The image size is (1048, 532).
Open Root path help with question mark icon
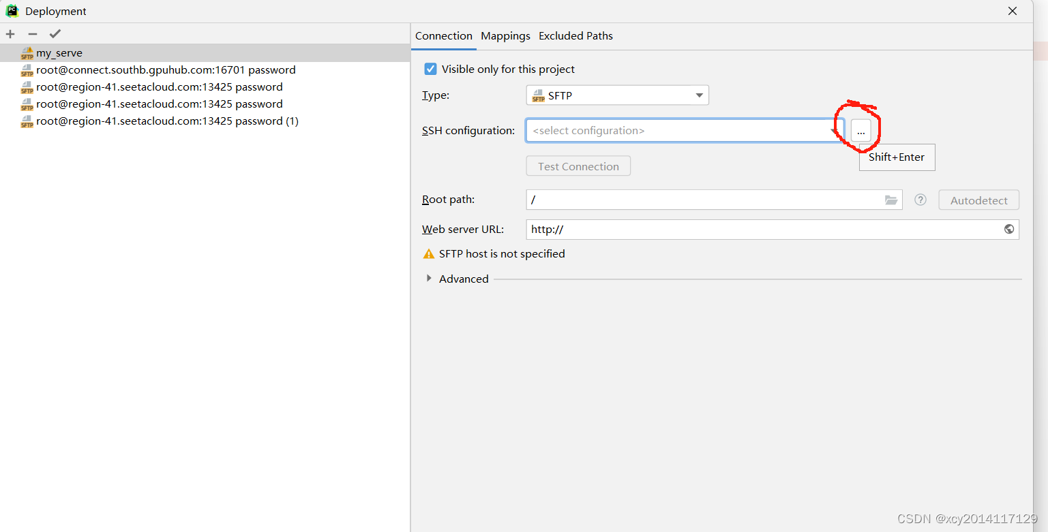coord(920,200)
